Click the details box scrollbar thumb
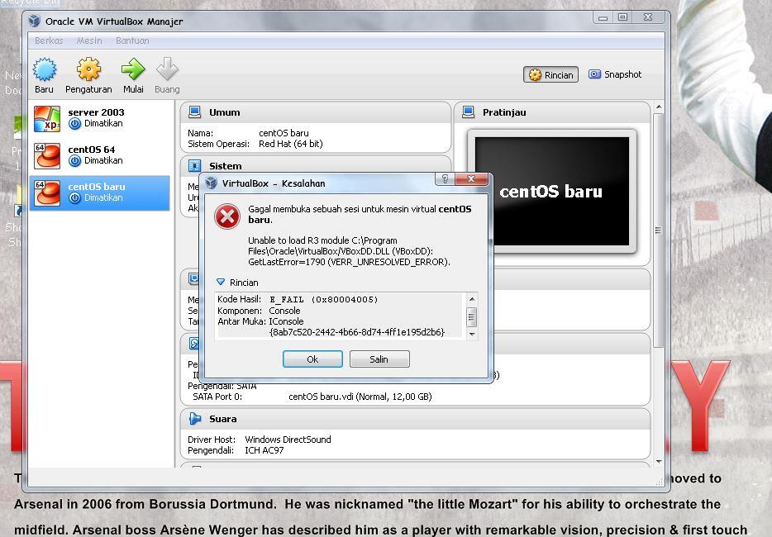Viewport: 772px width, 537px height. click(472, 317)
